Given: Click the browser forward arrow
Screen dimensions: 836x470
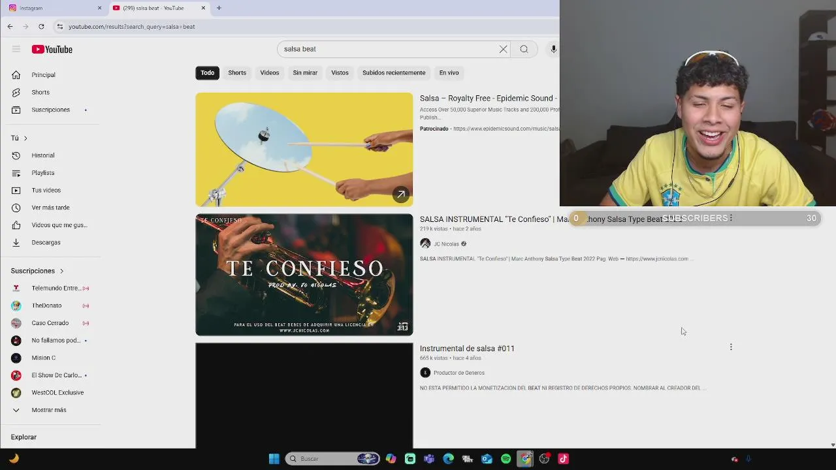Looking at the screenshot, I should click(x=25, y=27).
